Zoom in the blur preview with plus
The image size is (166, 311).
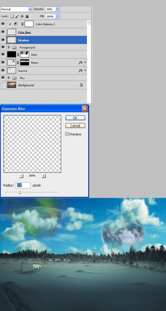coord(44,176)
